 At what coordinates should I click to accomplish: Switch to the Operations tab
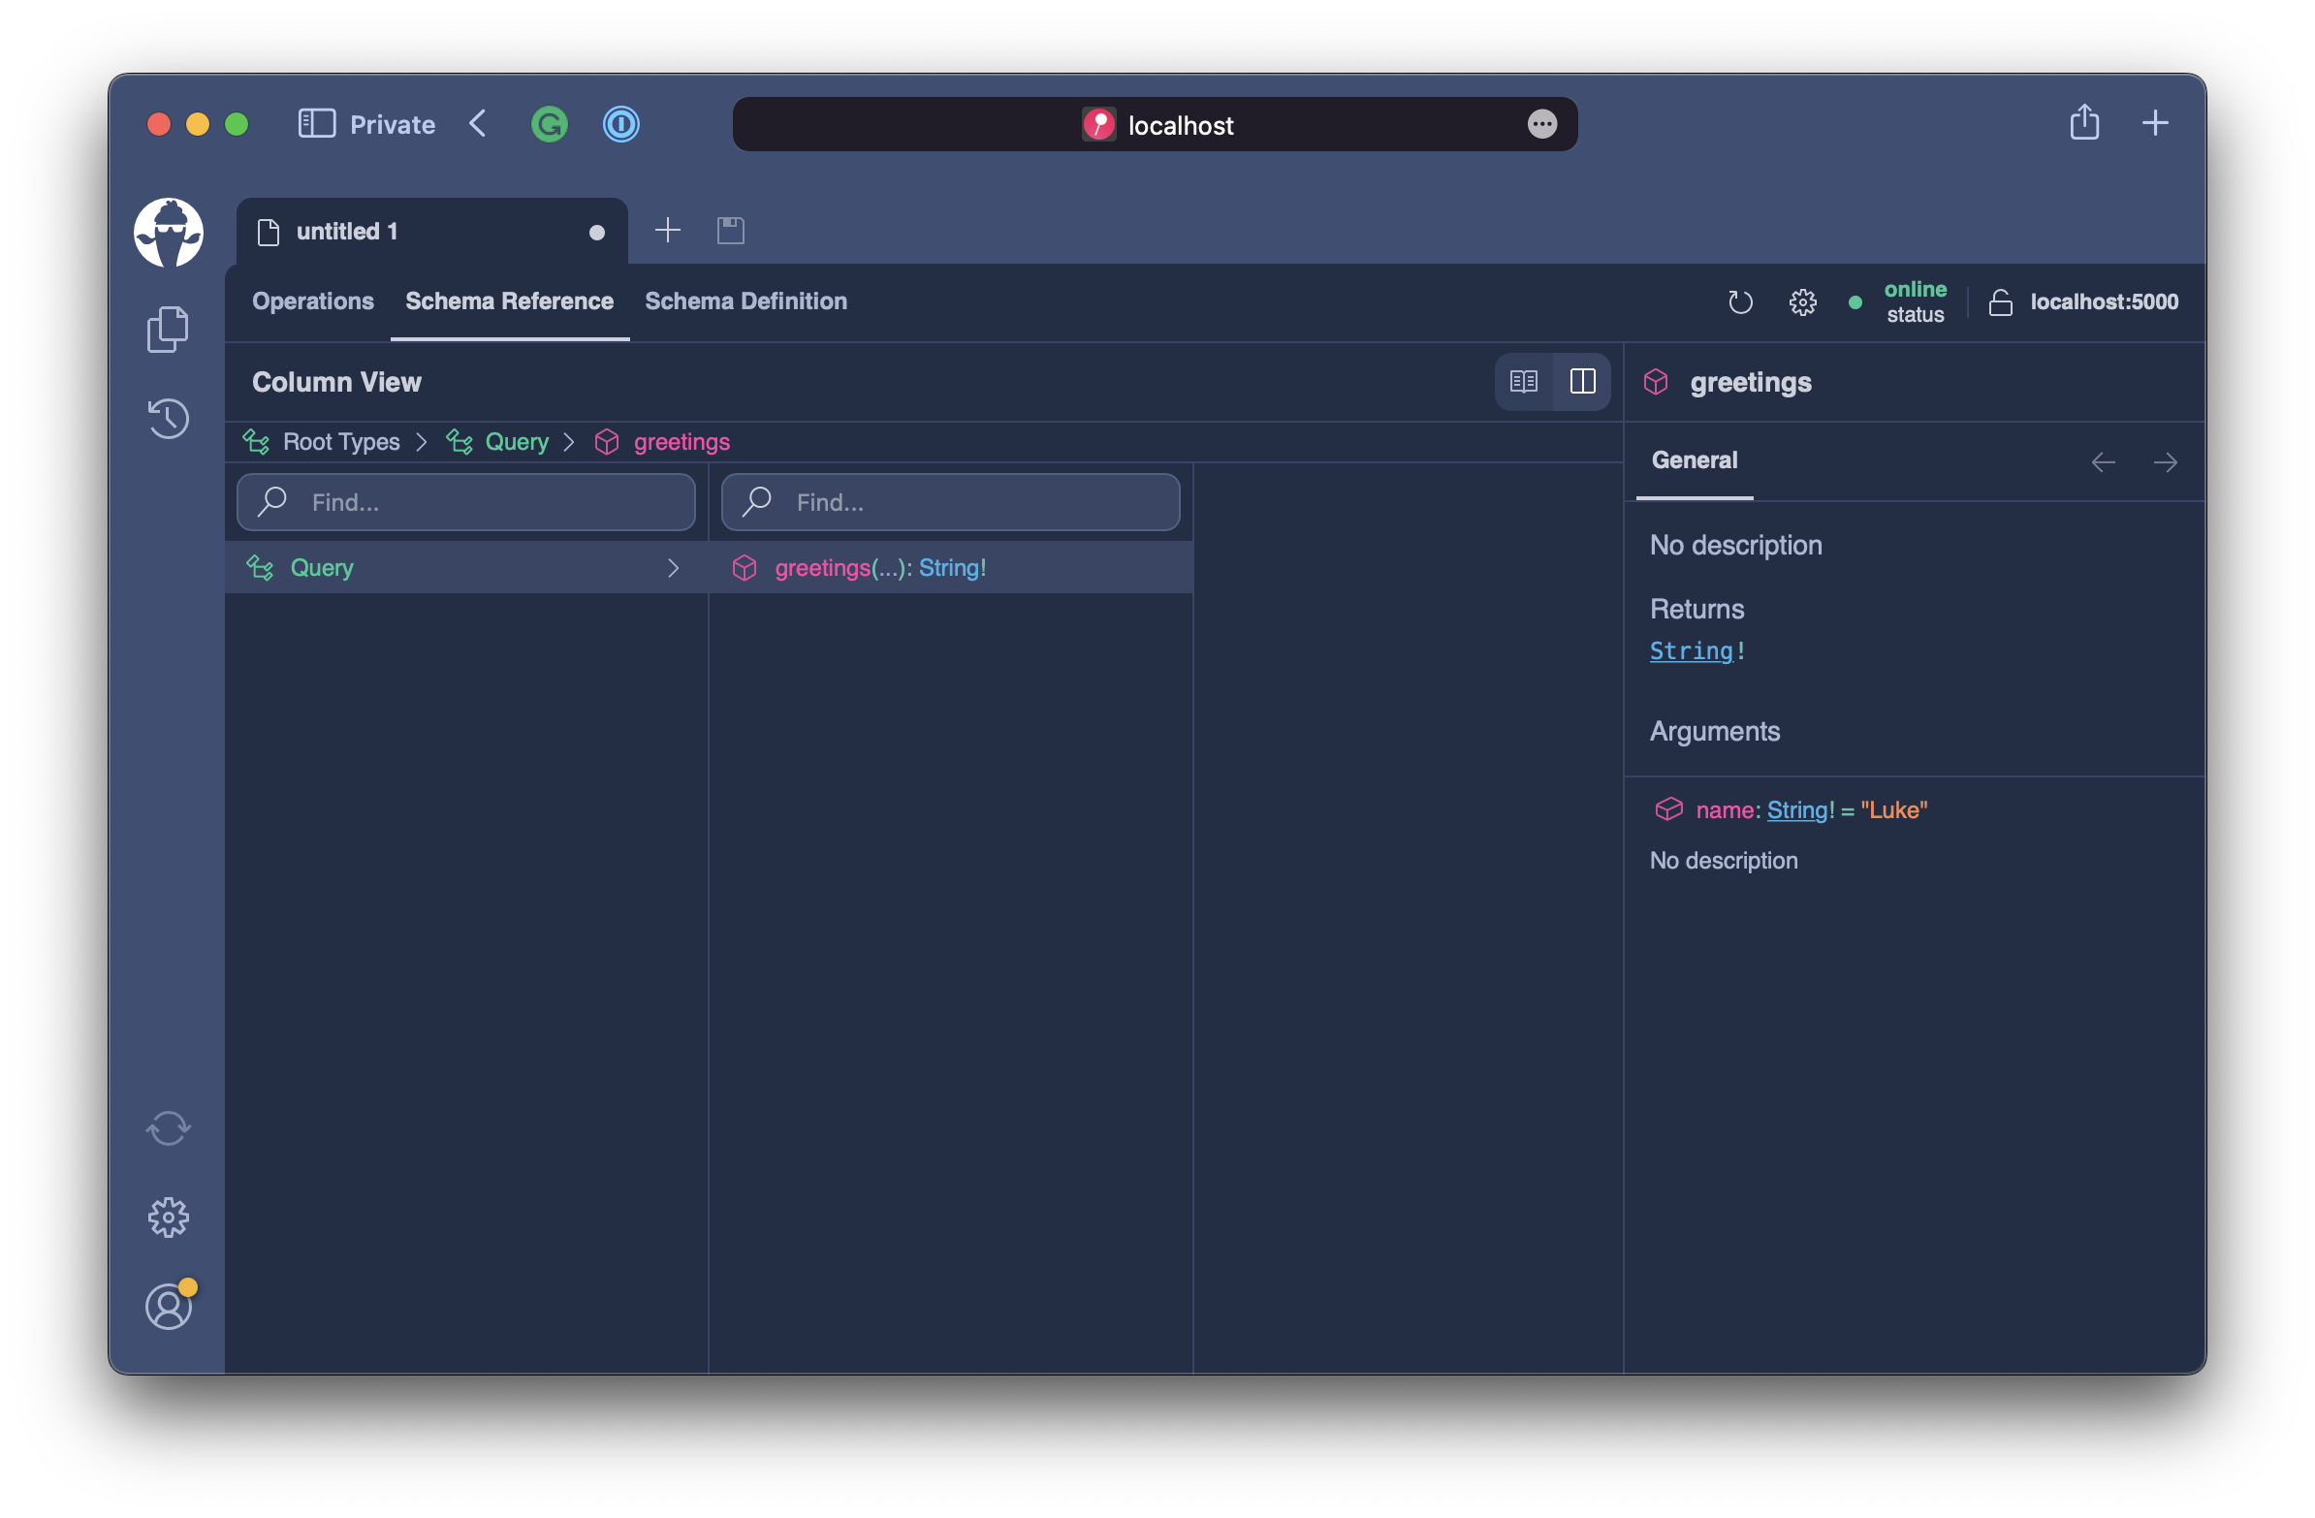coord(311,300)
